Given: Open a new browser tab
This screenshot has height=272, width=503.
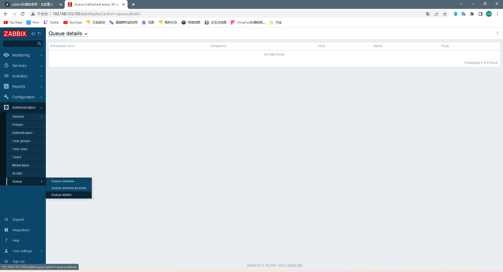Looking at the screenshot, I should [x=133, y=4].
